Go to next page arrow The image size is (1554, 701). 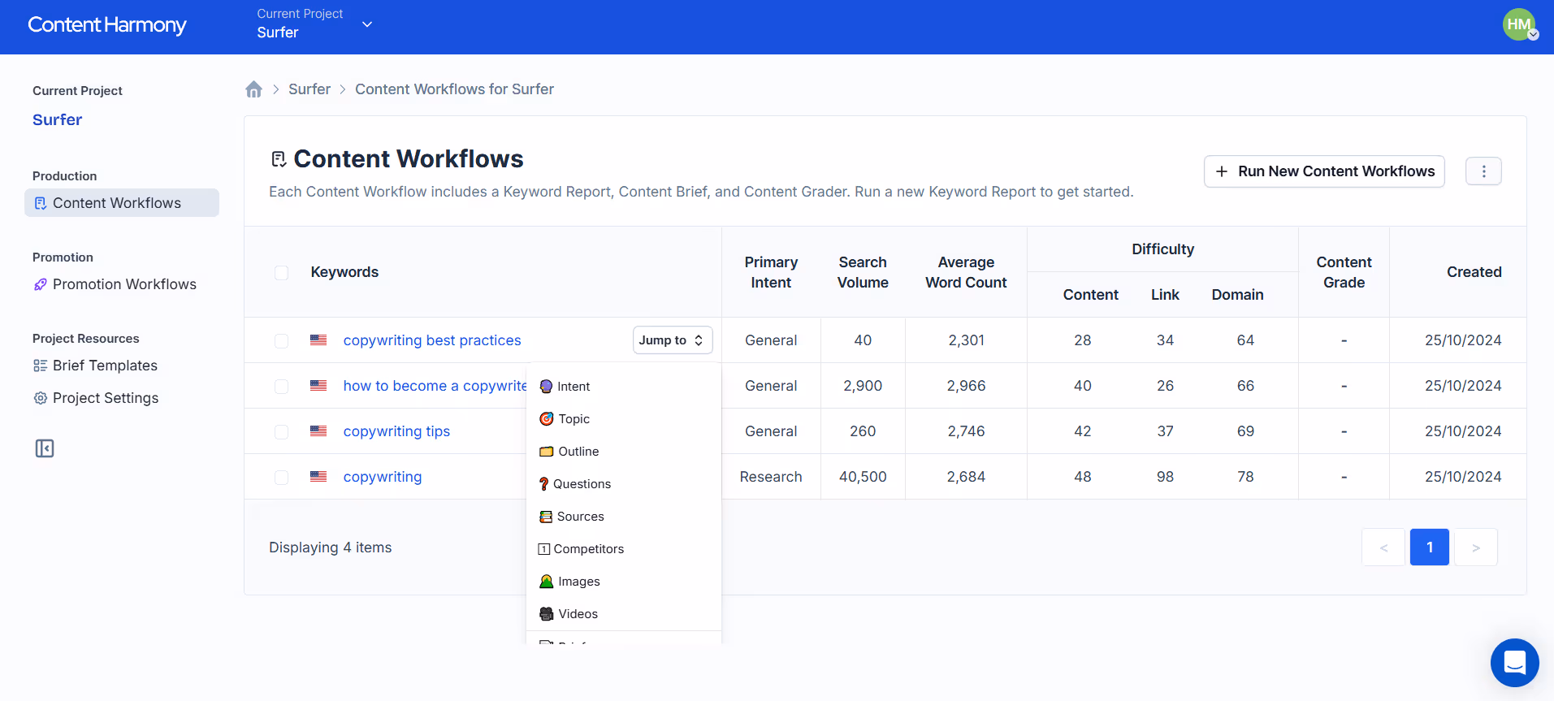coord(1476,547)
